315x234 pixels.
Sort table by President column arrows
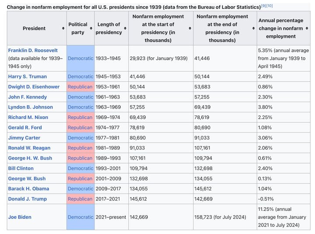63,28
